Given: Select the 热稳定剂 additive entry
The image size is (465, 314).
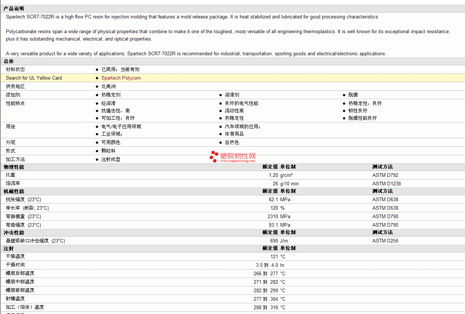Looking at the screenshot, I should [x=111, y=95].
